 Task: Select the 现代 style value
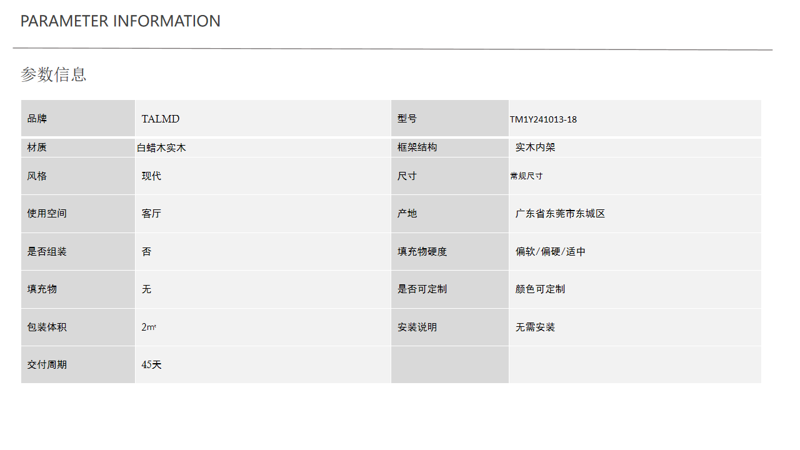(151, 176)
